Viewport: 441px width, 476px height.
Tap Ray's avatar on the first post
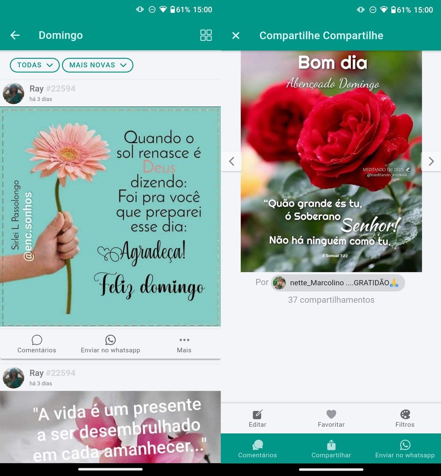tap(13, 93)
